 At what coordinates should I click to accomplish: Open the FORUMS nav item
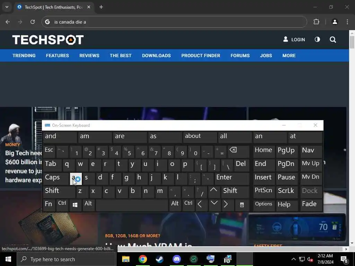tap(240, 56)
